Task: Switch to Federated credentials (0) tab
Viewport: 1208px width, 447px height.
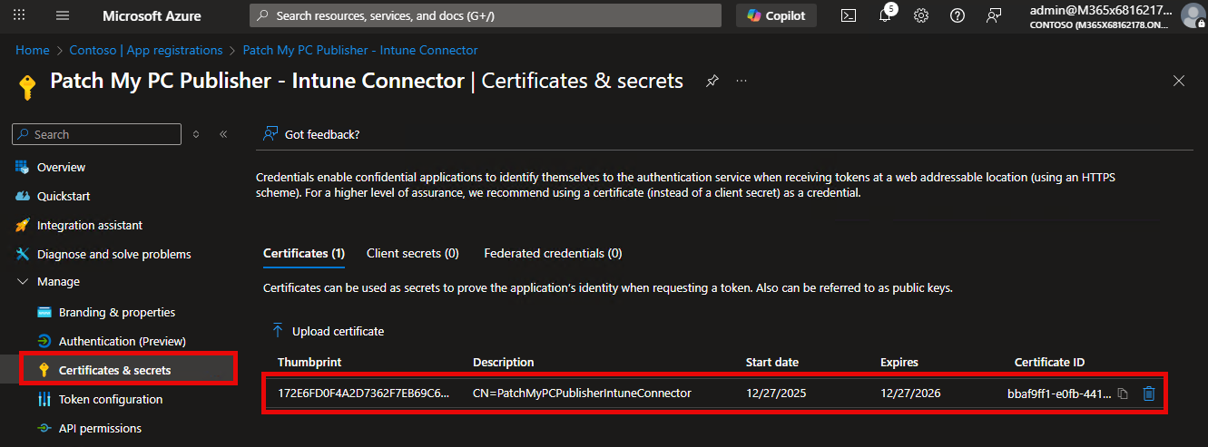Action: 553,254
